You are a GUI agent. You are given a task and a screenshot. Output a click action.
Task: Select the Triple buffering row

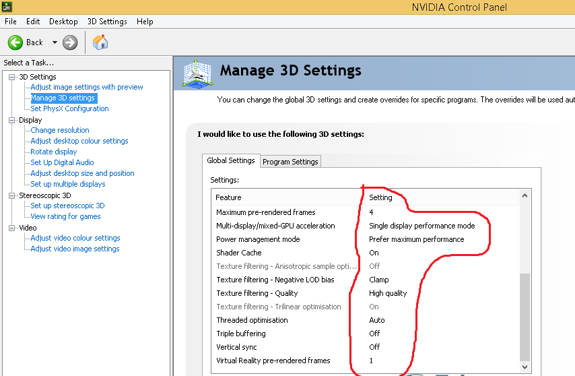pyautogui.click(x=365, y=334)
